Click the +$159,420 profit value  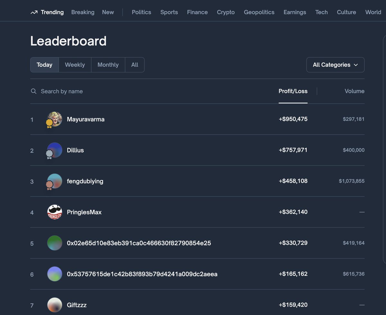293,305
